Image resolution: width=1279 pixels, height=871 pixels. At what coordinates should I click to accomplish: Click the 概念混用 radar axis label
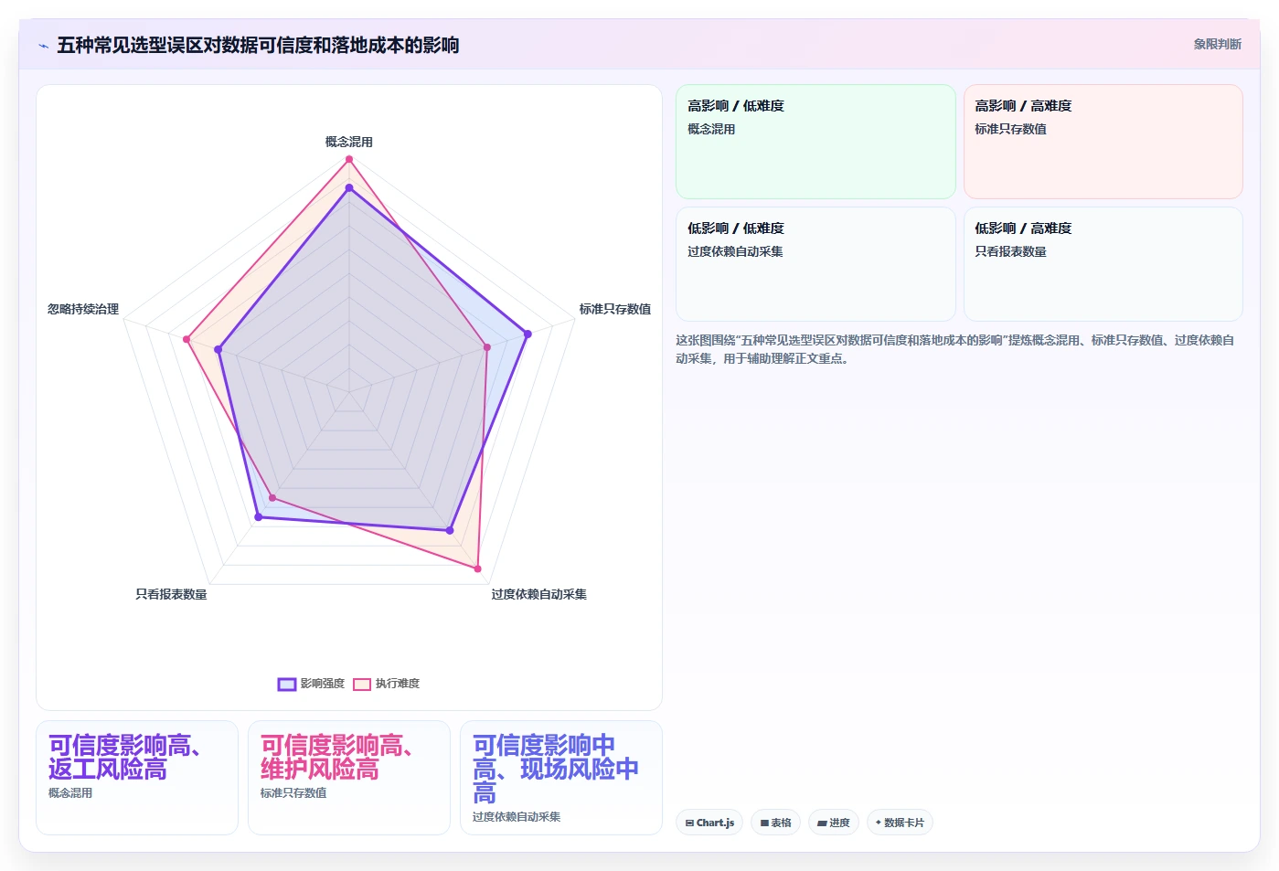tap(348, 142)
